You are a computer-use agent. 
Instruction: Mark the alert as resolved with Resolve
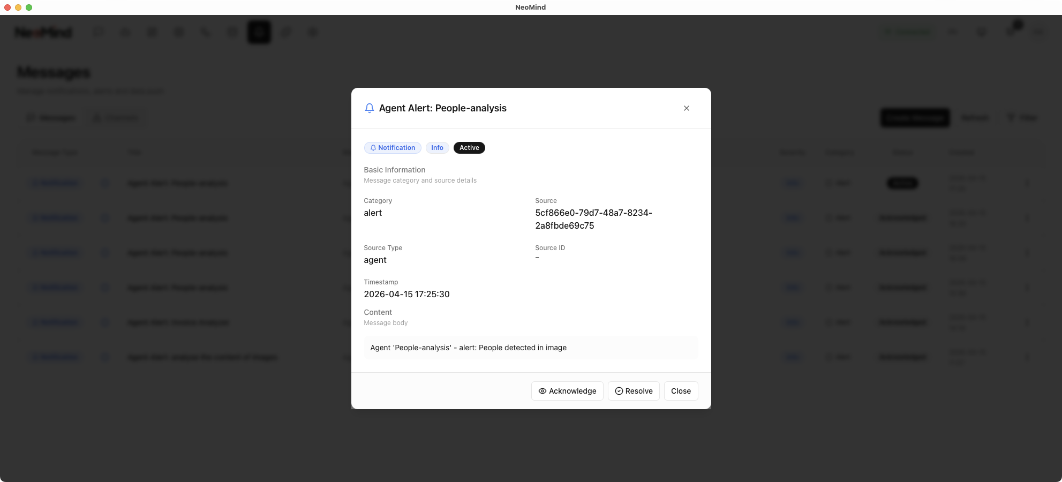click(x=634, y=391)
